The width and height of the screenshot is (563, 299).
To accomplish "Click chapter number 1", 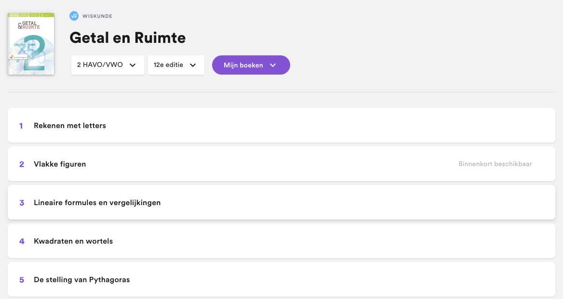I will coord(21,126).
